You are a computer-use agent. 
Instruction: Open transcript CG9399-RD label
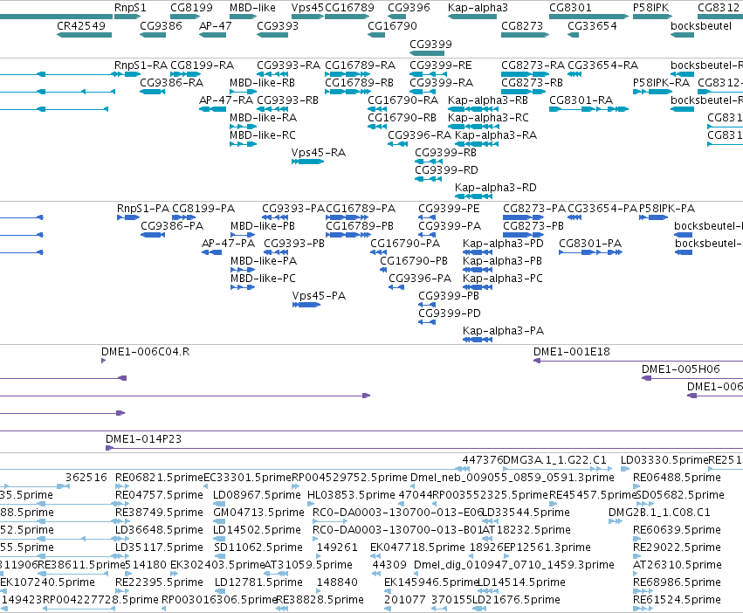point(446,169)
